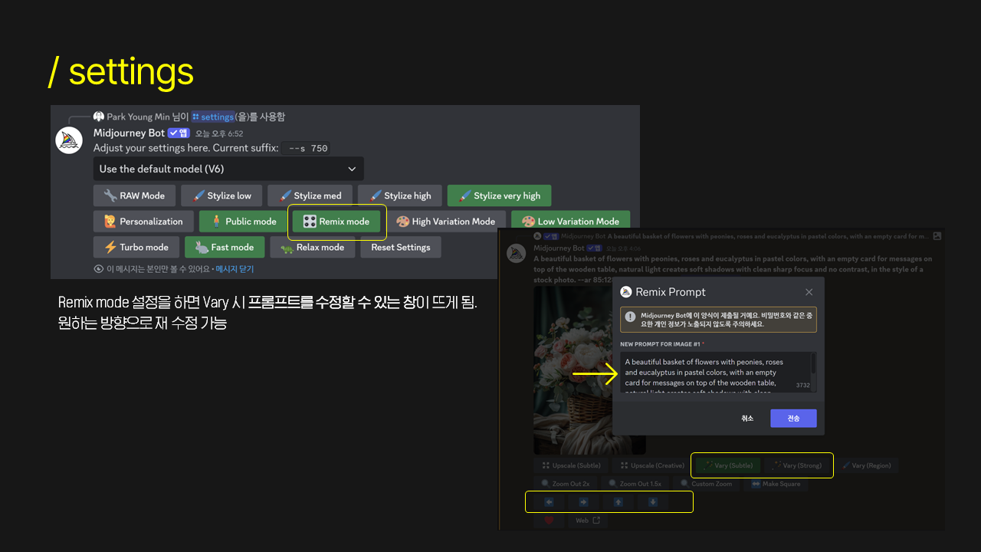This screenshot has width=981, height=552.
Task: Click Reset Settings
Action: coord(401,247)
